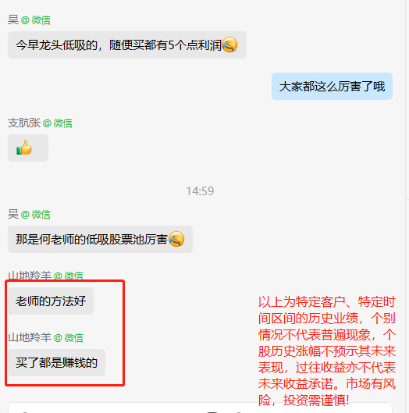Open 吴 sender name above 那是何老师 message
The image size is (409, 413).
13,215
